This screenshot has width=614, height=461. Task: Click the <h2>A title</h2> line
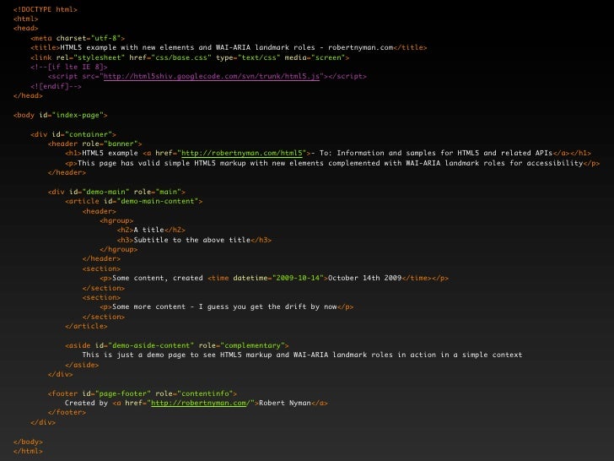point(151,230)
